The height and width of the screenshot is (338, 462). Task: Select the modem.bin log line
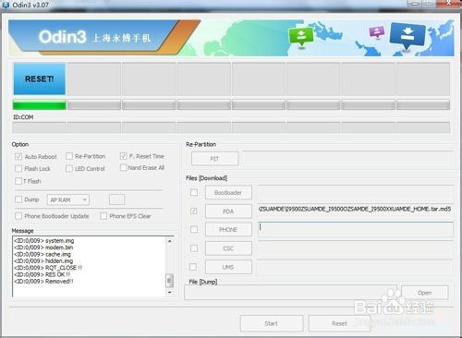[43, 247]
